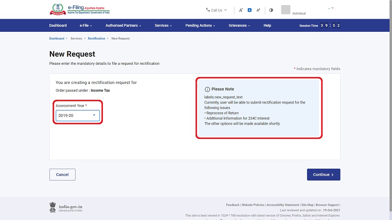Open the Assessment Year dropdown
This screenshot has width=392, height=220.
pos(78,116)
